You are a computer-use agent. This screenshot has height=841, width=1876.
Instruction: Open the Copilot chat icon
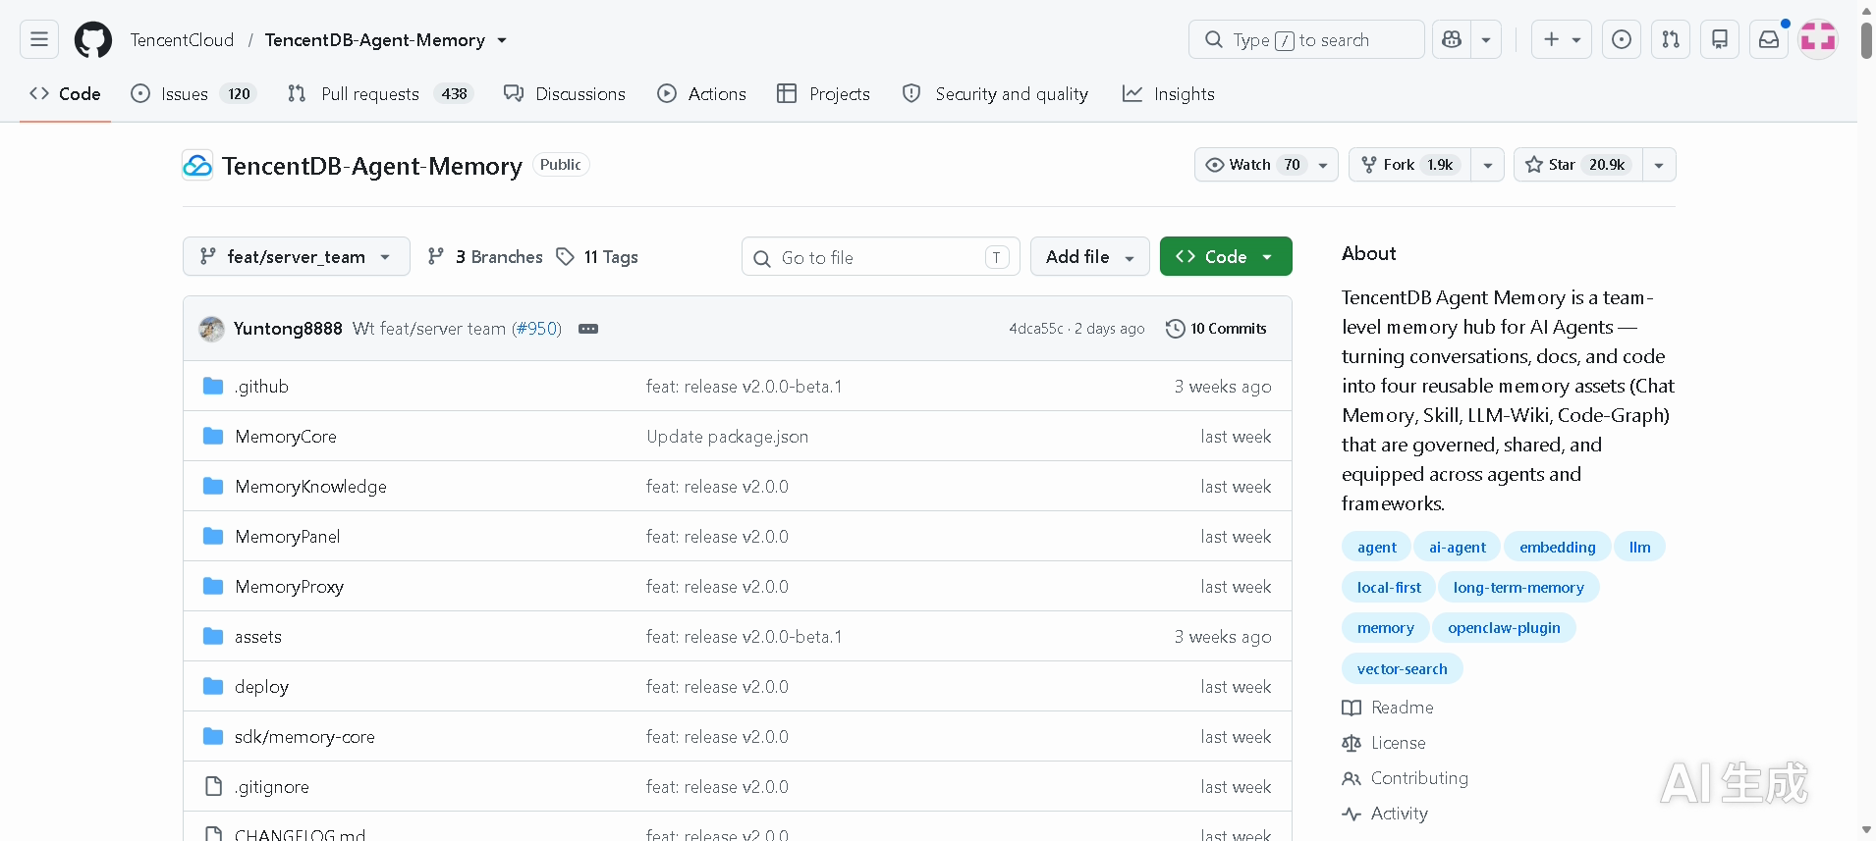click(x=1452, y=39)
